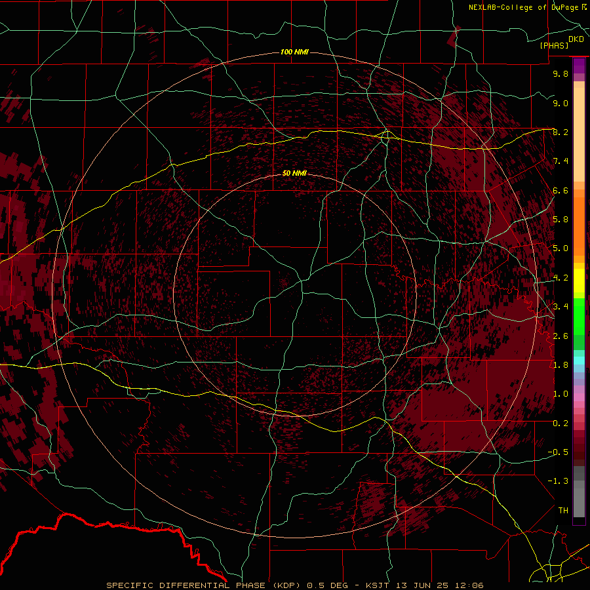The height and width of the screenshot is (590, 590).
Task: Select the cyan band in color scale
Action: 579,361
